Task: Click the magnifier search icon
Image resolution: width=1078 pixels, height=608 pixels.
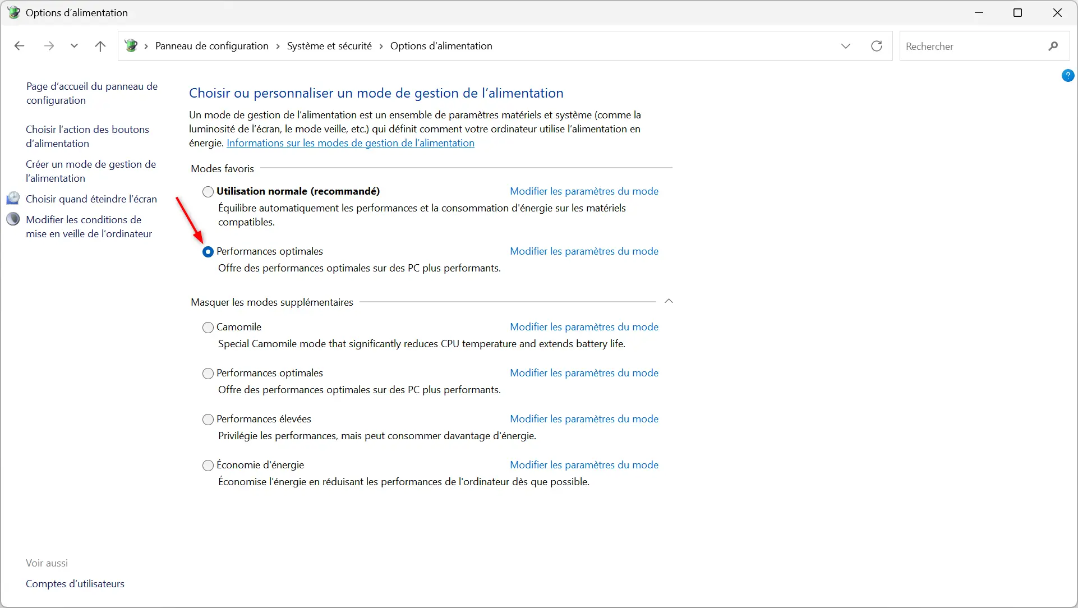Action: pyautogui.click(x=1053, y=46)
